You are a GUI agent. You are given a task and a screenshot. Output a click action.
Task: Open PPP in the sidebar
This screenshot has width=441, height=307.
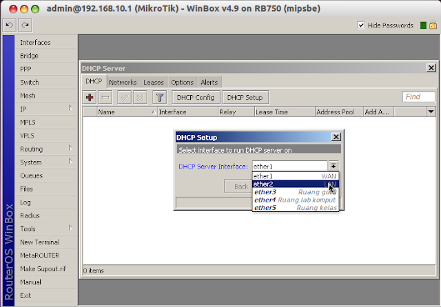[46, 69]
